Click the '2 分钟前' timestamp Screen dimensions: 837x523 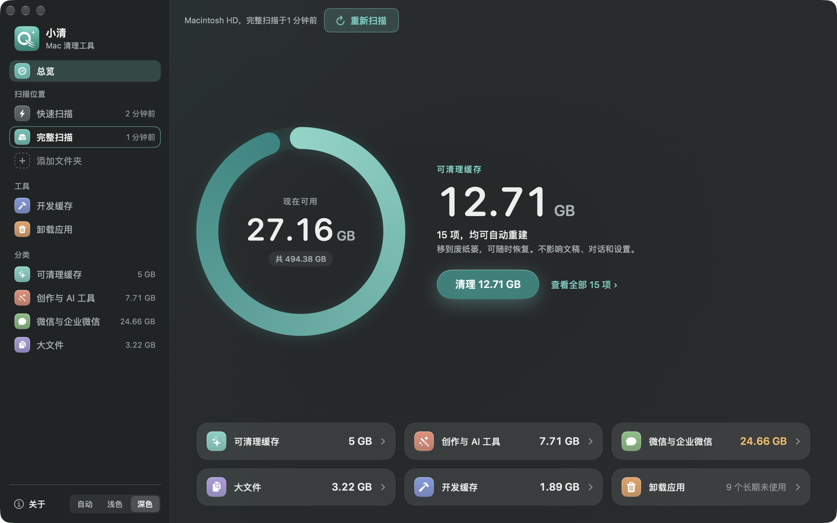[x=140, y=114]
